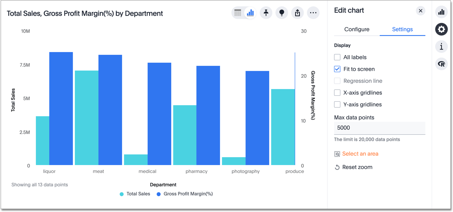The image size is (453, 212).
Task: Click the share icon
Action: click(298, 13)
